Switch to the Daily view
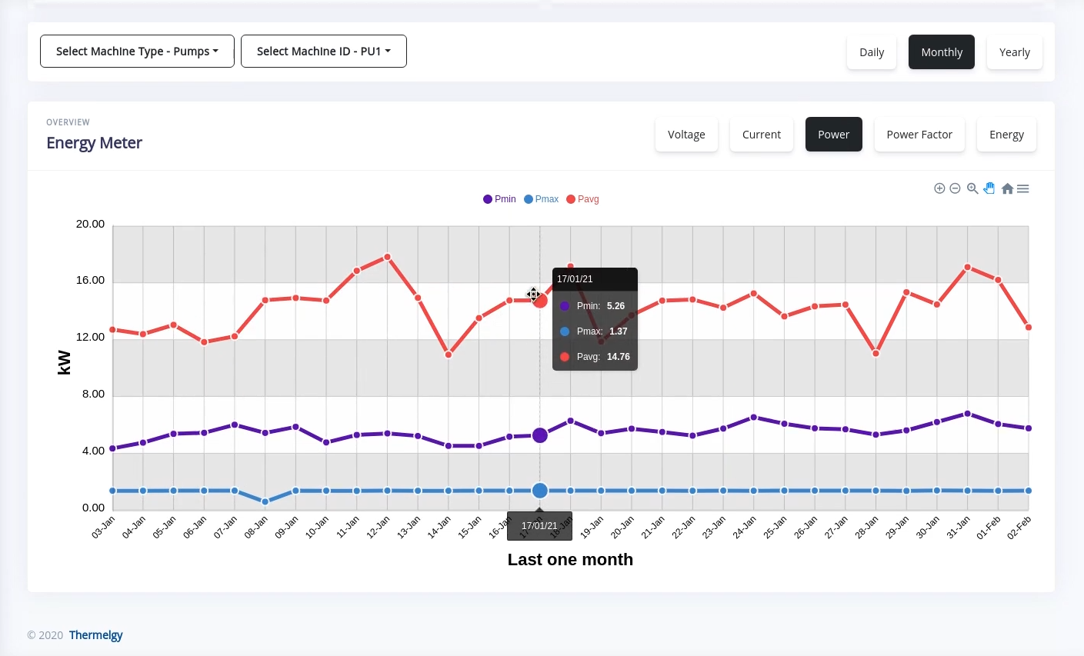Viewport: 1084px width, 656px height. pyautogui.click(x=872, y=52)
